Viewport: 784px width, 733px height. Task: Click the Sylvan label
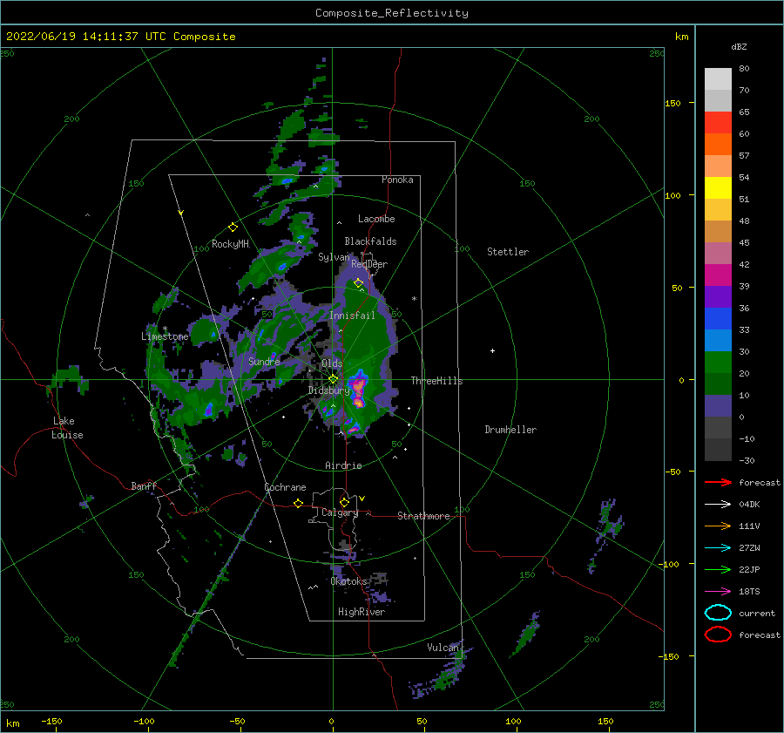(x=334, y=257)
